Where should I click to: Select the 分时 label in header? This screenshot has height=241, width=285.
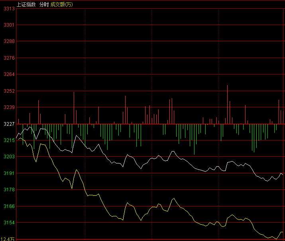tap(44, 4)
